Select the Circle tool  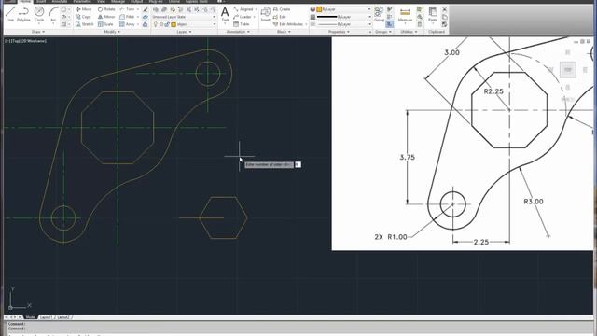pyautogui.click(x=39, y=14)
